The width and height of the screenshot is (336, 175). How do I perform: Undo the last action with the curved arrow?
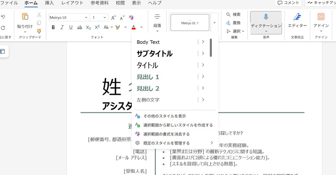(3, 17)
